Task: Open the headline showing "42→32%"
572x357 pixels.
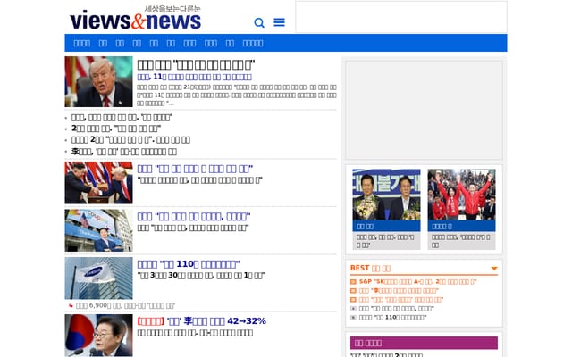Action: [216, 321]
